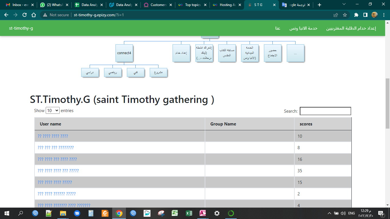390x219 pixels.
Task: Open Windows Settings gear in taskbar
Action: pos(217,213)
